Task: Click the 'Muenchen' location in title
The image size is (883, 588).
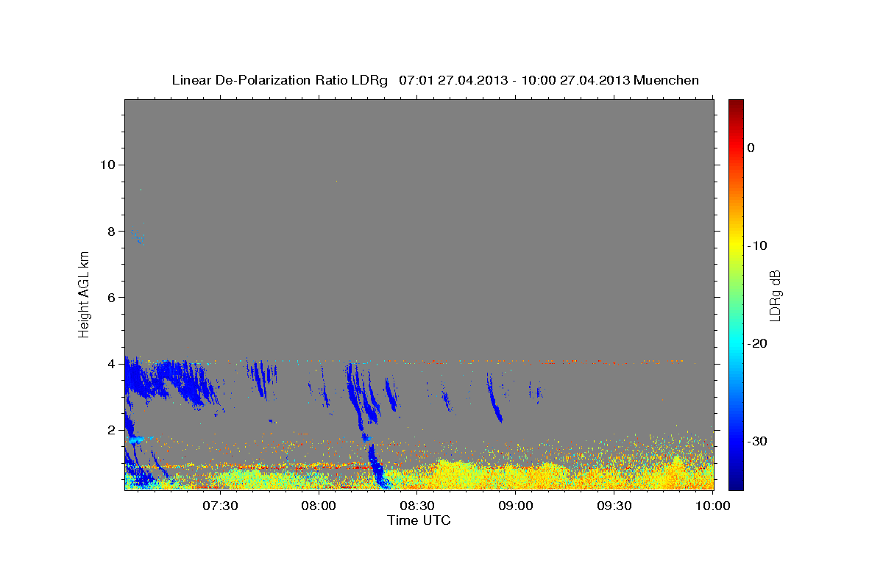Action: (x=667, y=80)
